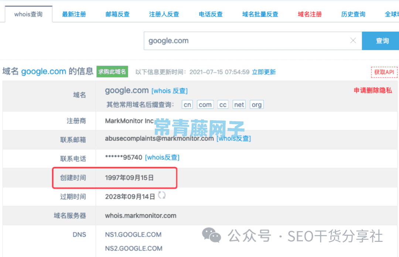The image size is (399, 257).
Task: Select the net suffix option
Action: (239, 105)
